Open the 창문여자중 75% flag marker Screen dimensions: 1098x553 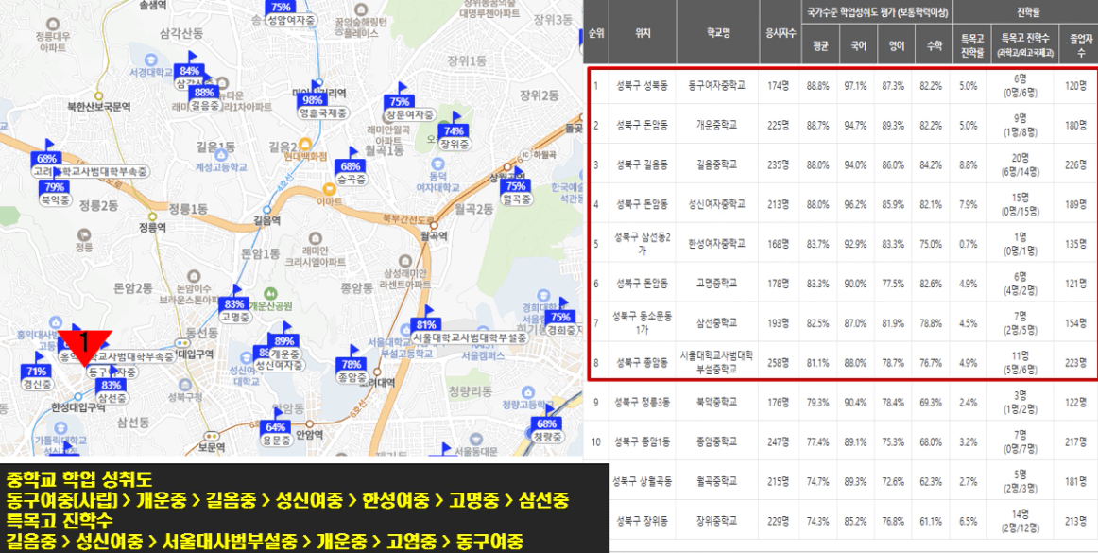(401, 101)
